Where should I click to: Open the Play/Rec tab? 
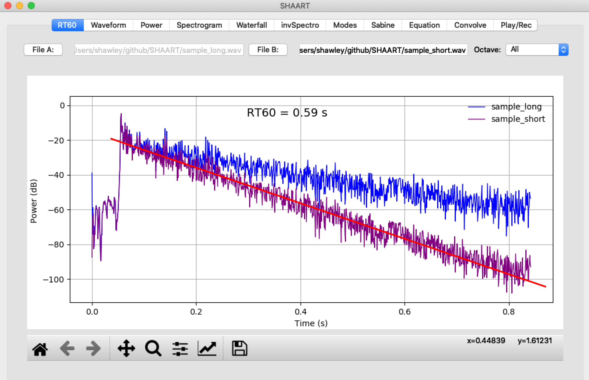point(516,25)
